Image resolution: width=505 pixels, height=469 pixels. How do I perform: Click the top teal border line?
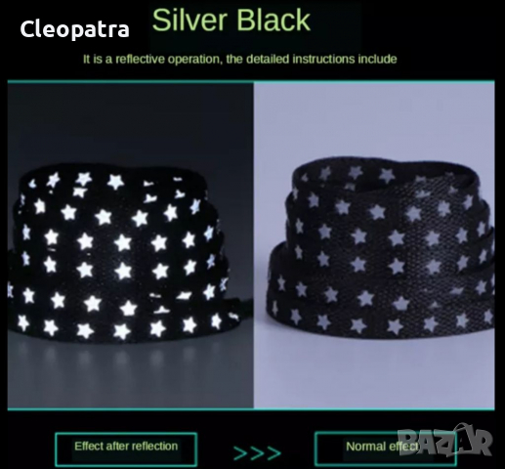point(251,81)
